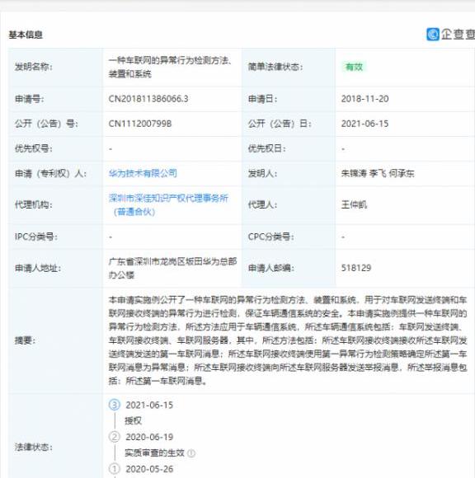Click the 基本信息 section heading
Screen dimensions: 475x478
[26, 35]
